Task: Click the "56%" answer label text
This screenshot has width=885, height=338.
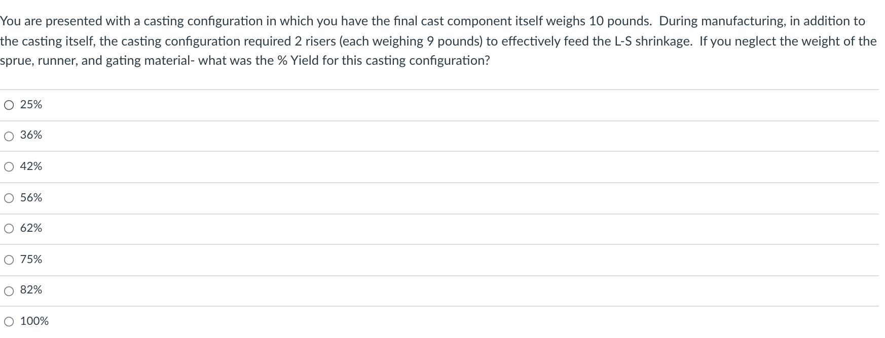Action: (x=31, y=198)
